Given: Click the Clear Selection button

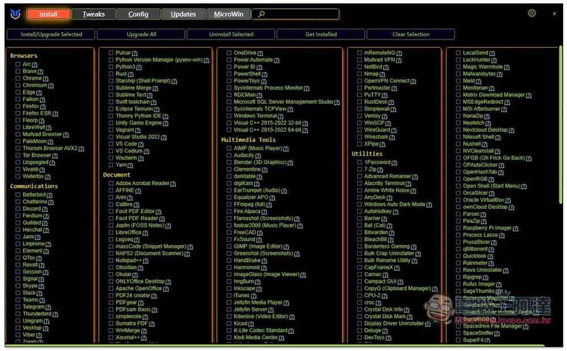Looking at the screenshot, I should (411, 35).
